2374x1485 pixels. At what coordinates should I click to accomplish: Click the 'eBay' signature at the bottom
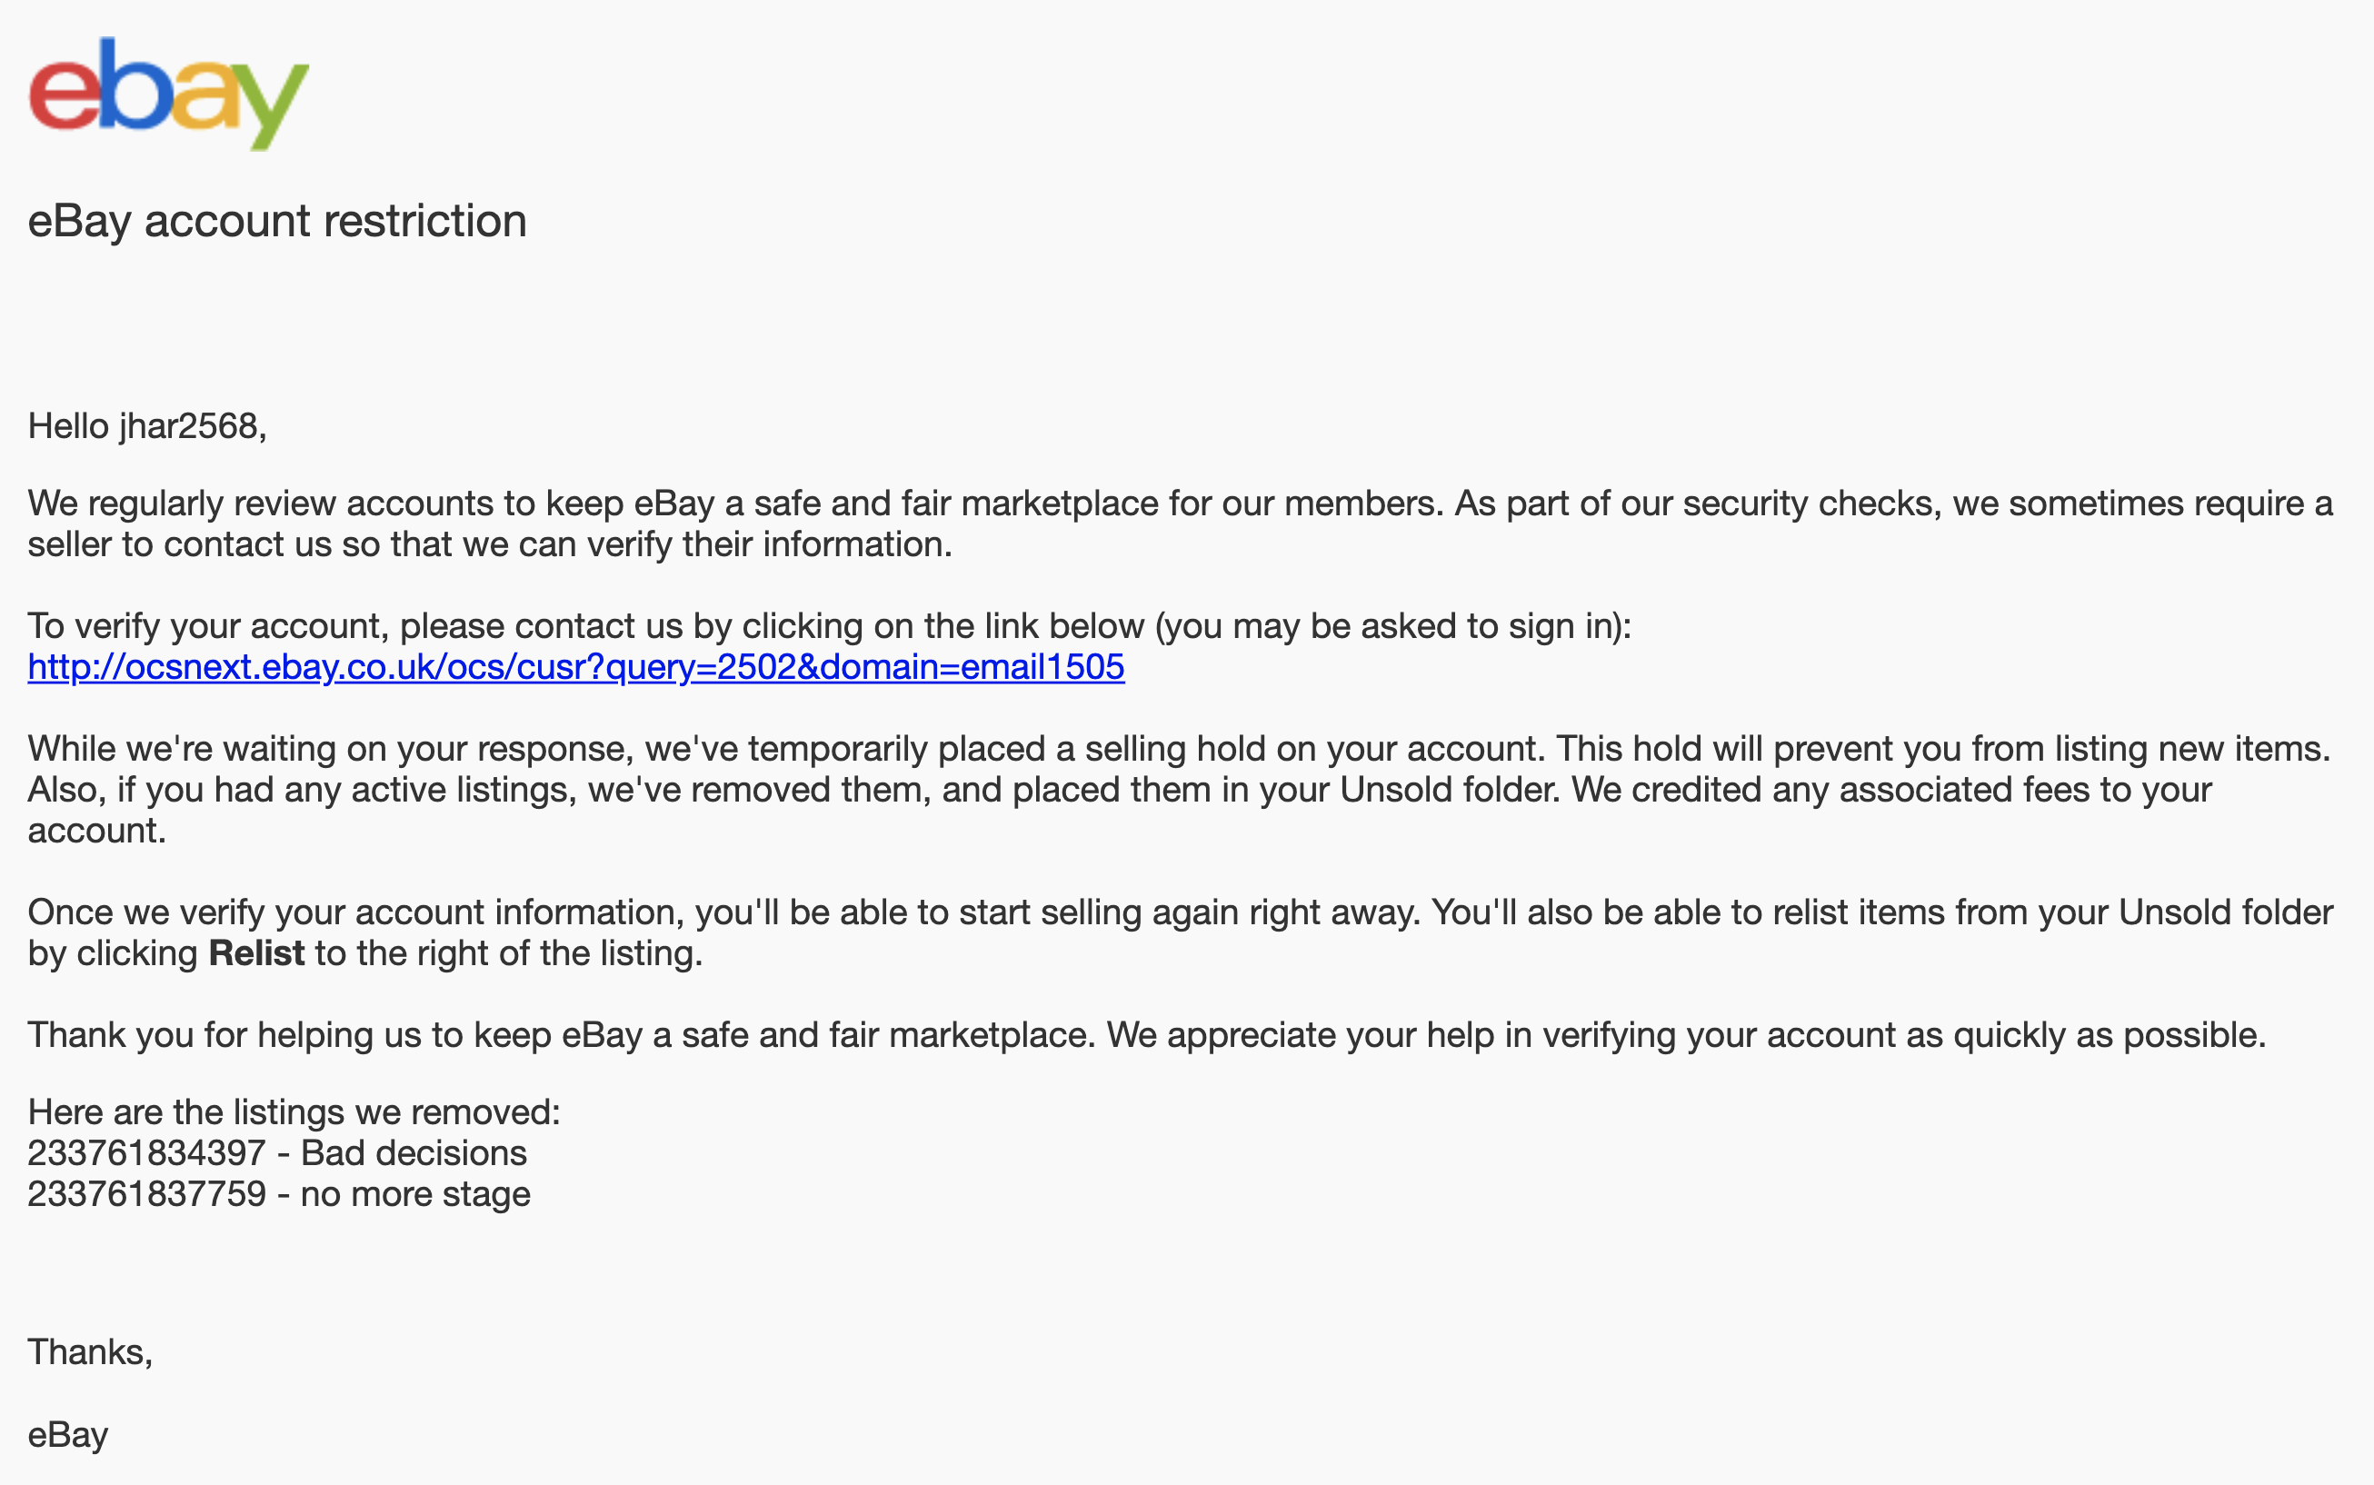click(68, 1435)
